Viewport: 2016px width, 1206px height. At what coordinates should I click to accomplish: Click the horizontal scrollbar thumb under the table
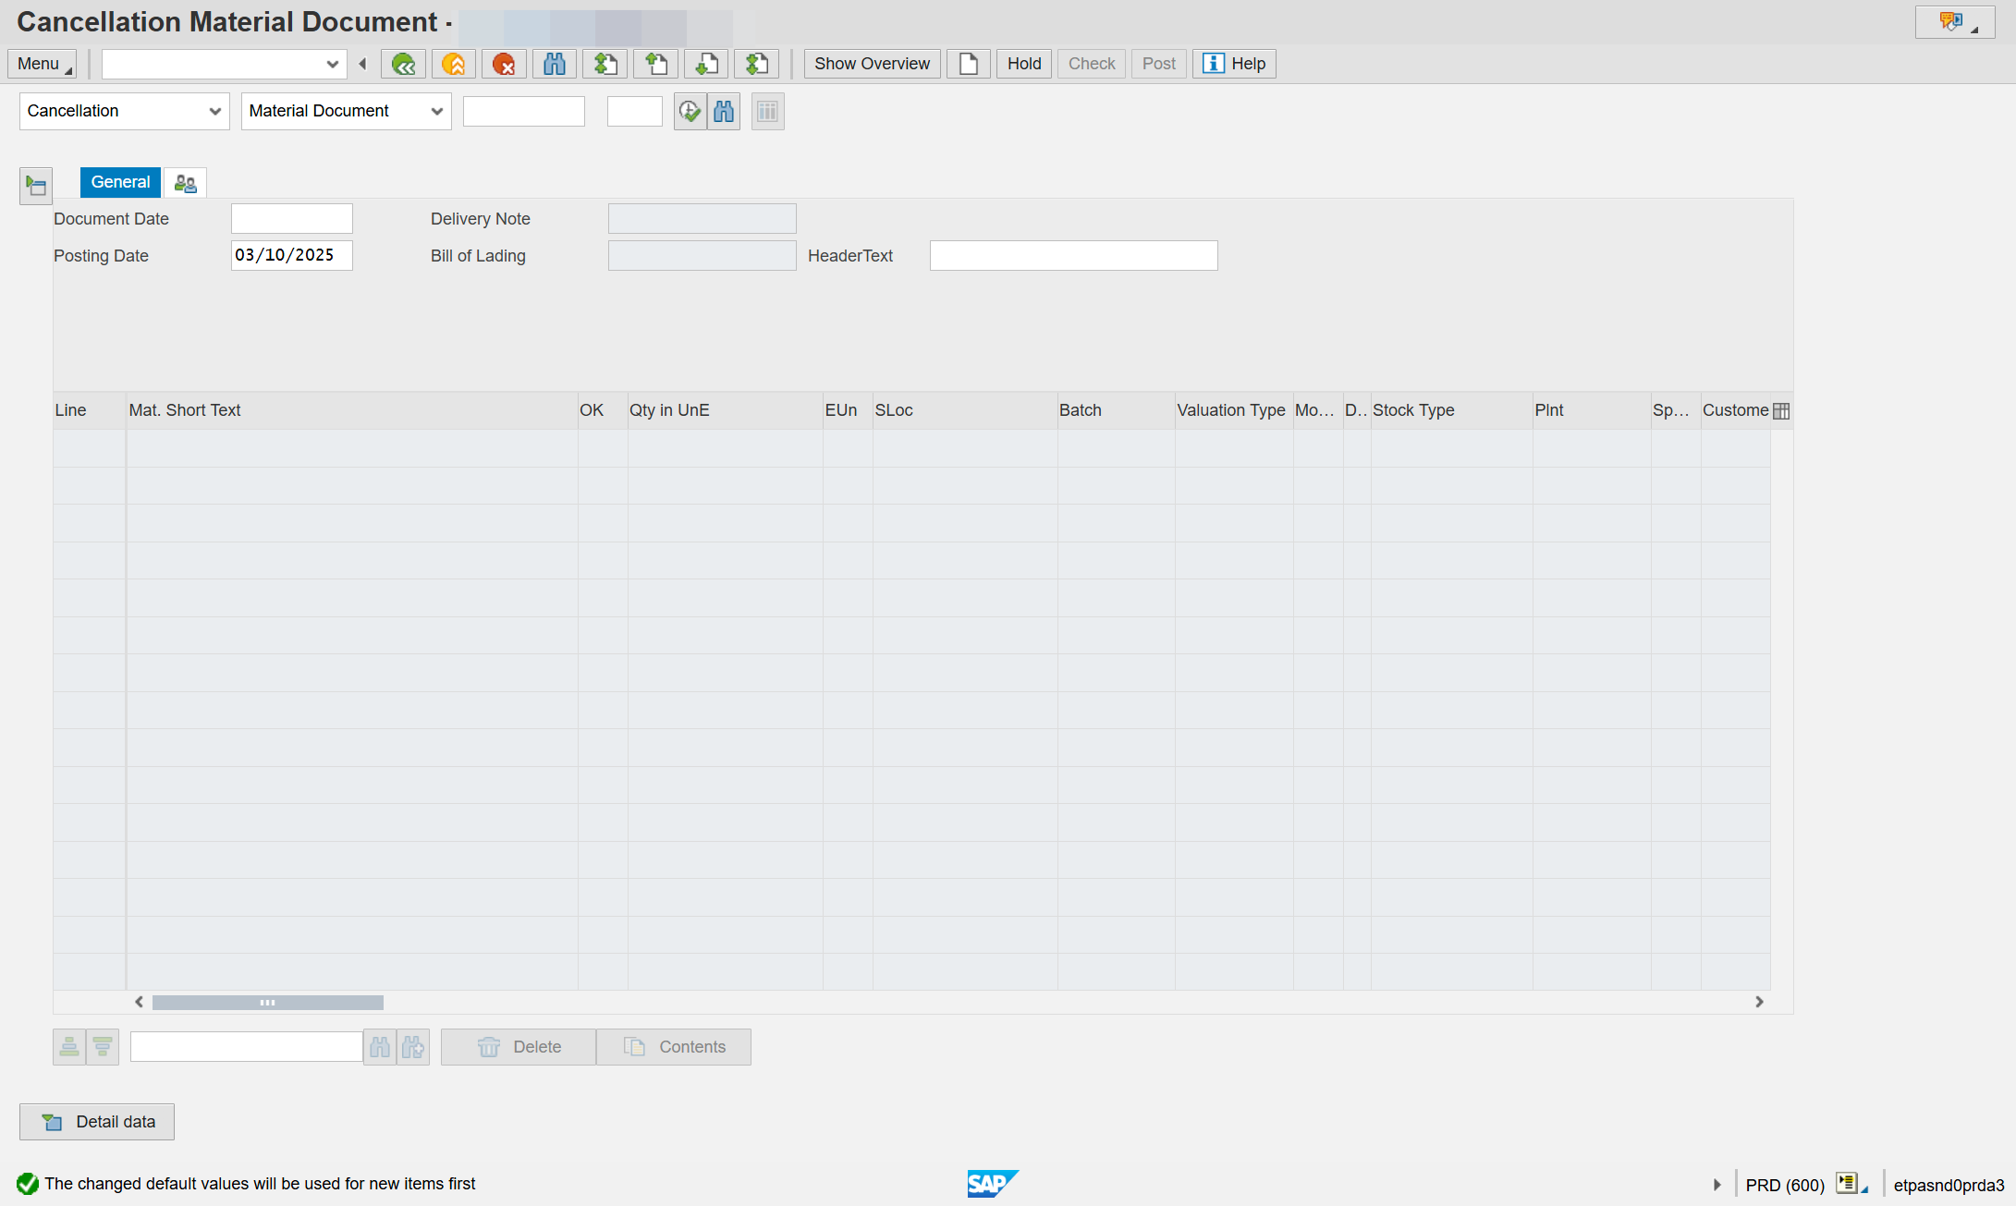[268, 1003]
